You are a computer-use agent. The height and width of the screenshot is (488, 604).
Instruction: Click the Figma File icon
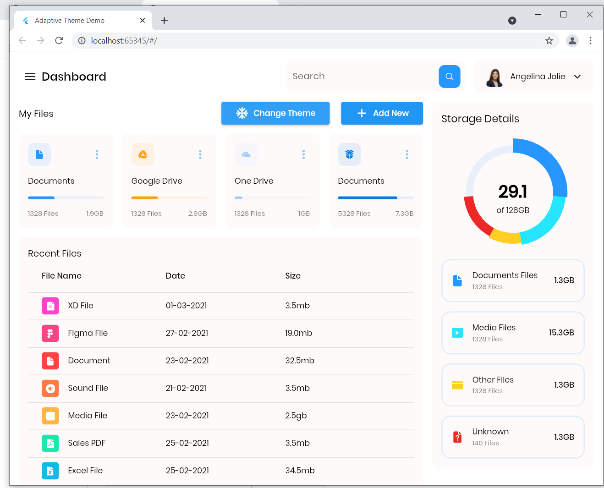pyautogui.click(x=50, y=333)
